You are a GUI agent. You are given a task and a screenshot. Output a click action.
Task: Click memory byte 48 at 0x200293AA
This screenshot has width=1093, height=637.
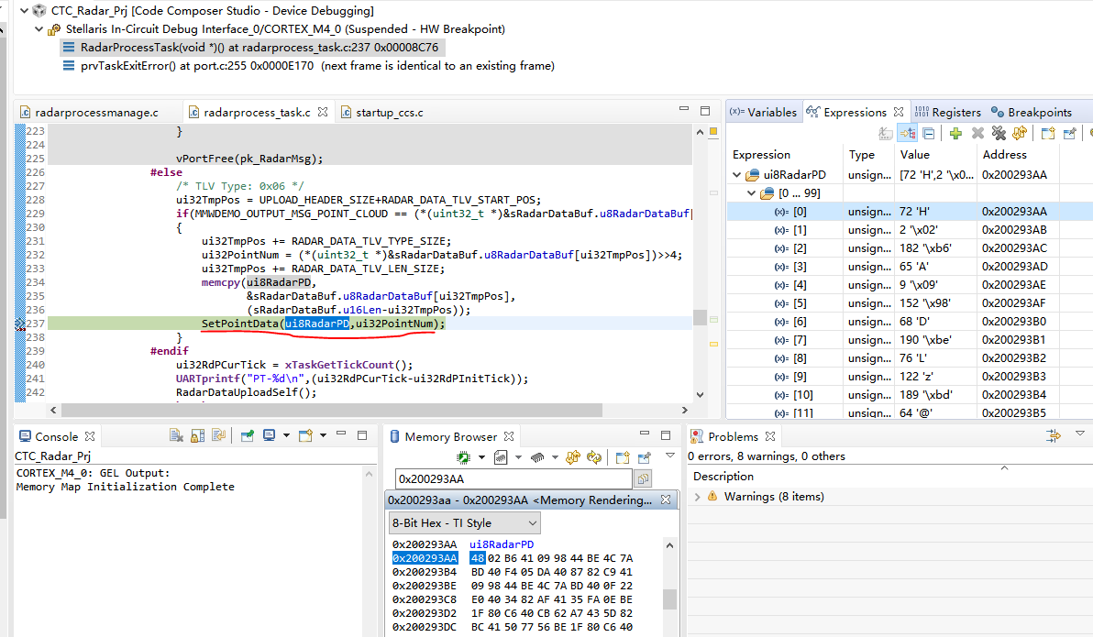click(478, 558)
